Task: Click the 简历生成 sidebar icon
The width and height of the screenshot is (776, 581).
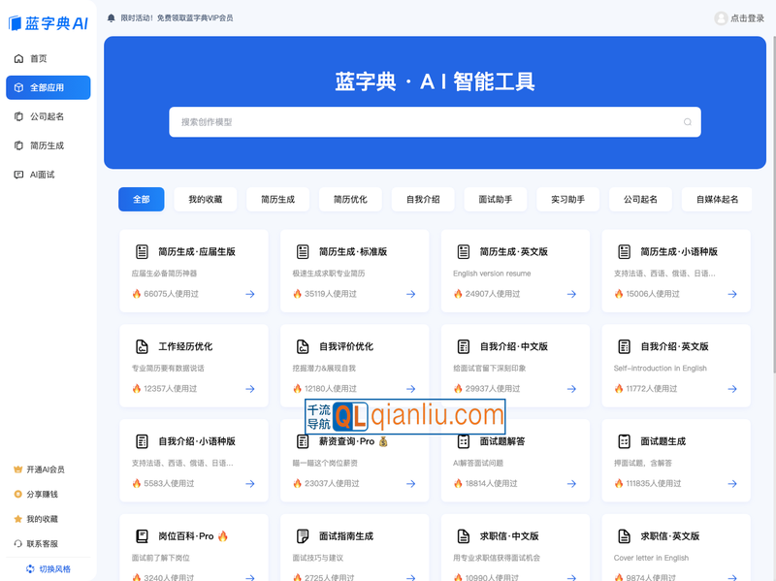Action: click(19, 145)
